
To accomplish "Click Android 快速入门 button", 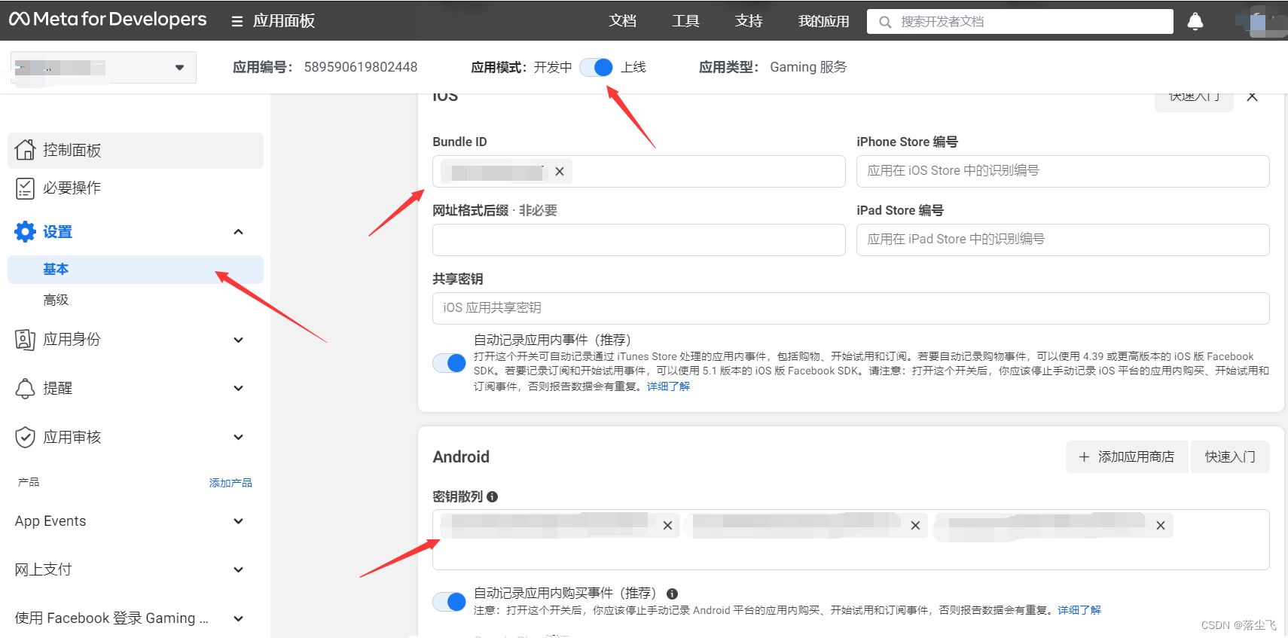I will (x=1230, y=456).
